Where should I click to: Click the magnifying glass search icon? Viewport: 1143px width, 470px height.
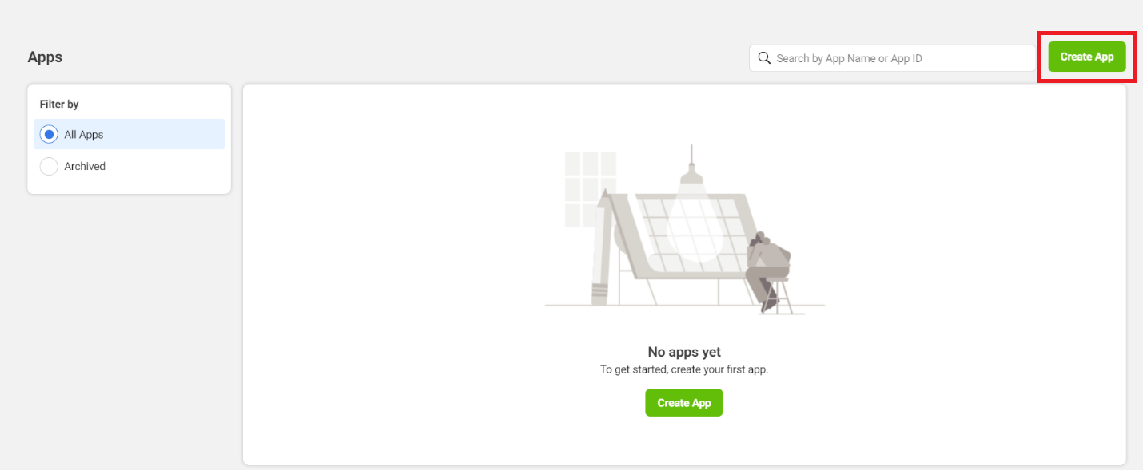(764, 58)
